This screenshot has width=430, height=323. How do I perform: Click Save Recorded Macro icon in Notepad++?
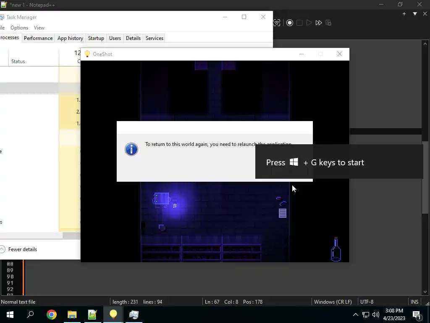click(328, 23)
